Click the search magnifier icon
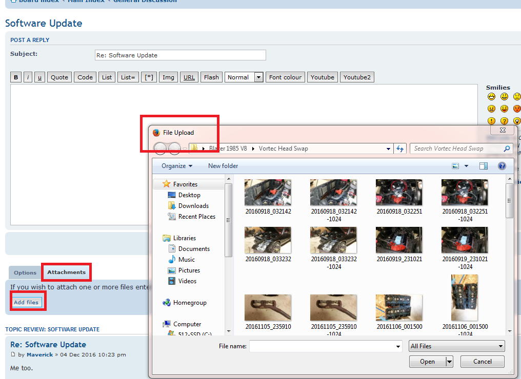This screenshot has height=379, width=521. (507, 149)
